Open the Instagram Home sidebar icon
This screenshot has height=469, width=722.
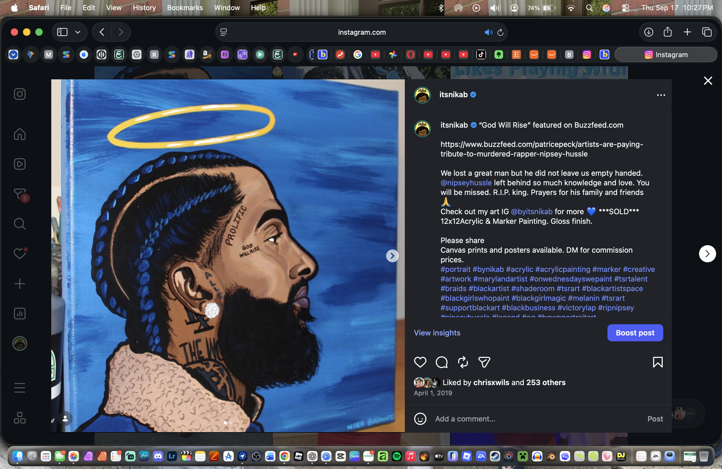point(20,134)
